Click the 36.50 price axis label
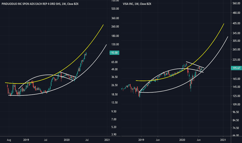The image size is (242, 143). tap(115, 77)
